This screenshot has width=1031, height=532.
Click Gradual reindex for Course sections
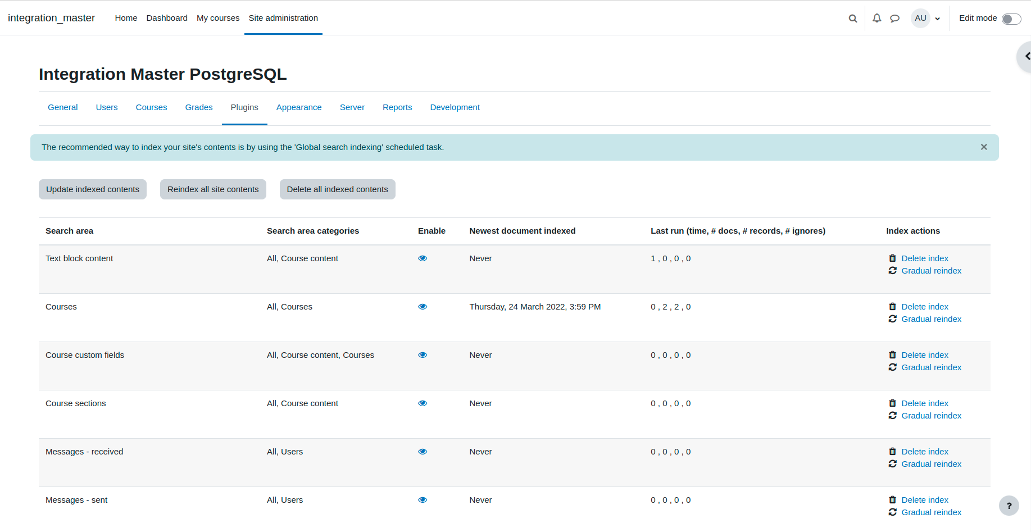[x=932, y=416]
